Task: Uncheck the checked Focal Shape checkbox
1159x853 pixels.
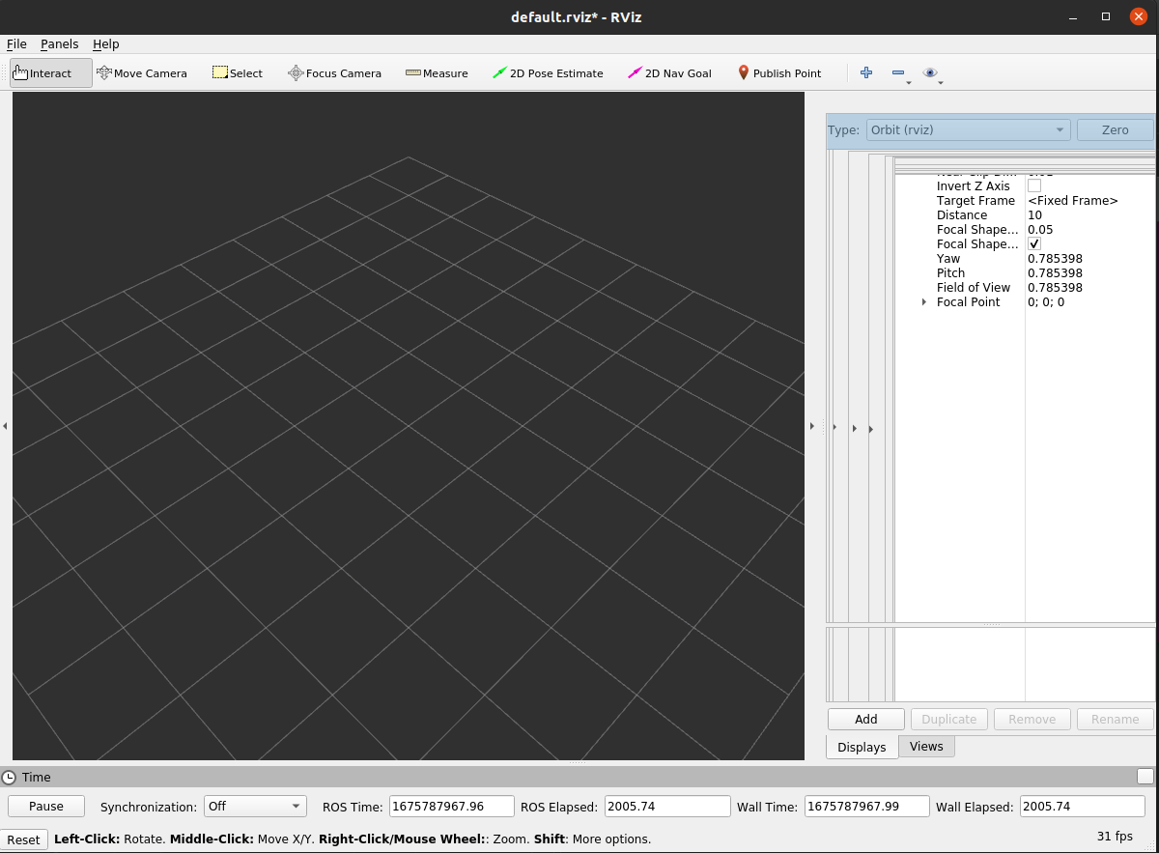Action: pos(1034,243)
